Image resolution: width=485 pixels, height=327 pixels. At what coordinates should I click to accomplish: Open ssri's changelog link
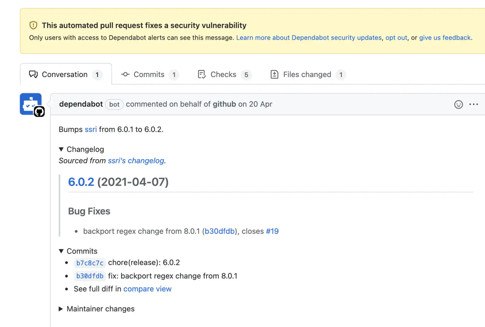136,160
